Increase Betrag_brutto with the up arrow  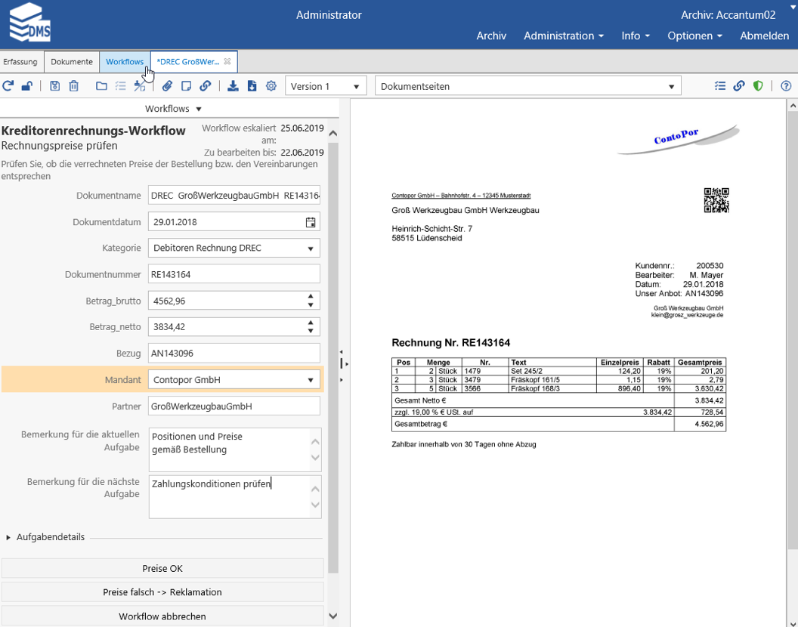(311, 296)
